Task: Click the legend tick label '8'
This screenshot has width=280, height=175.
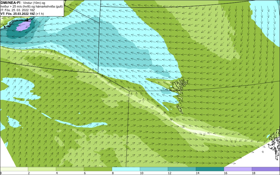Action: tap(113, 173)
